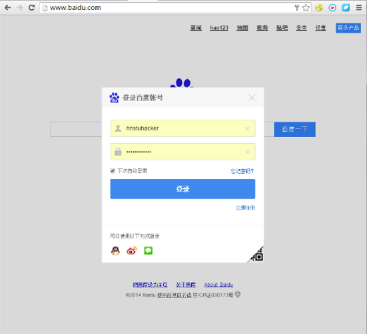367x334 pixels.
Task: Open the 地图 navigation link
Action: coord(242,28)
